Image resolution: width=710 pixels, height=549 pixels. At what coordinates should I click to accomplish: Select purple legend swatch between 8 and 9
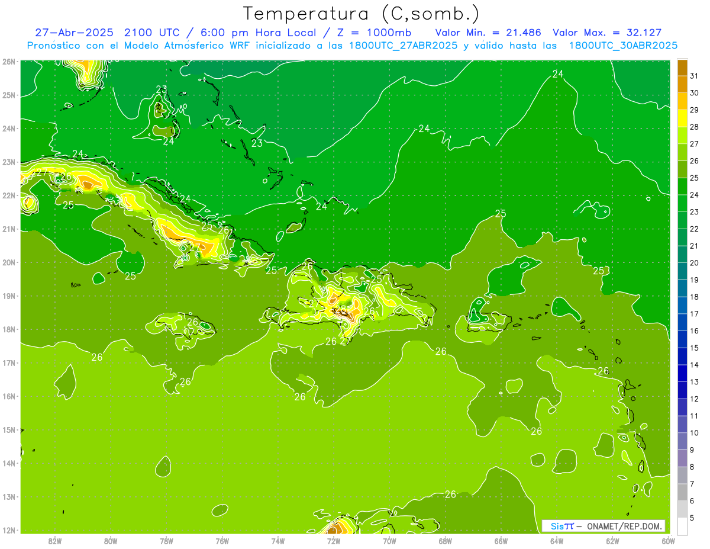click(682, 458)
